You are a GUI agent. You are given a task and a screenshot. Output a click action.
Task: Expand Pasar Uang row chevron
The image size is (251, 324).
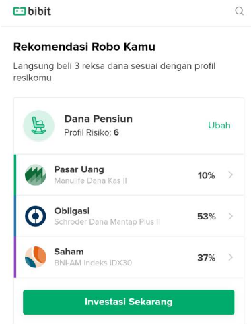[230, 175]
